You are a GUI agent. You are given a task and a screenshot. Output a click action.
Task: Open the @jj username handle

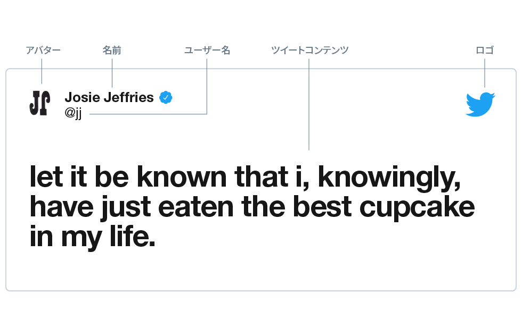point(73,113)
